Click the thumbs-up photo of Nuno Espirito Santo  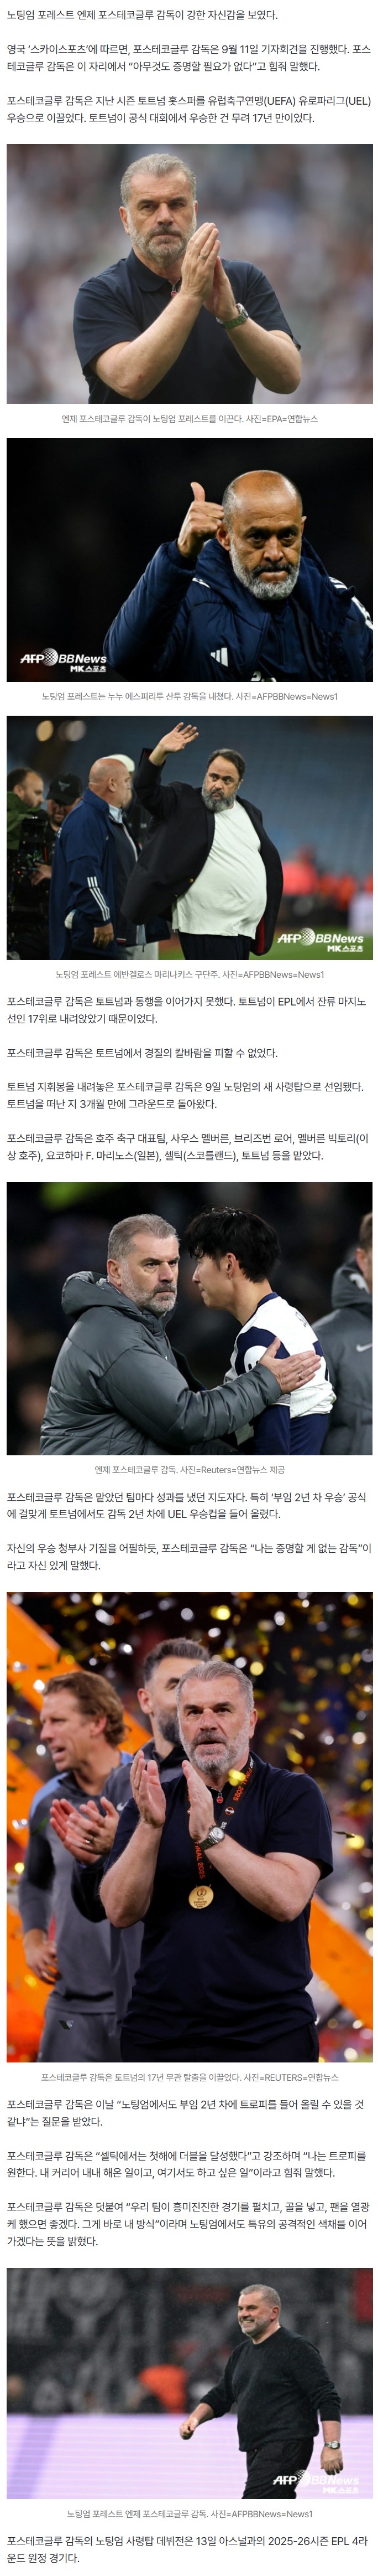[x=190, y=559]
